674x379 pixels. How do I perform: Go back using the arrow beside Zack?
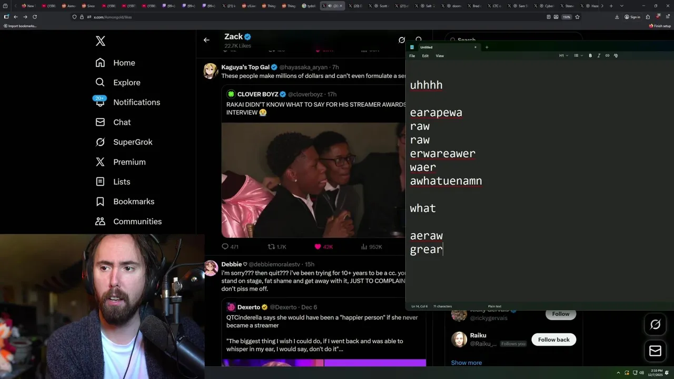pos(206,40)
